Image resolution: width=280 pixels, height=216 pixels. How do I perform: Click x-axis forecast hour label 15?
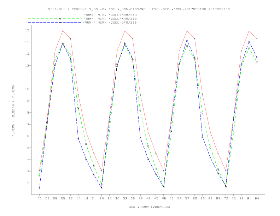coord(78,198)
